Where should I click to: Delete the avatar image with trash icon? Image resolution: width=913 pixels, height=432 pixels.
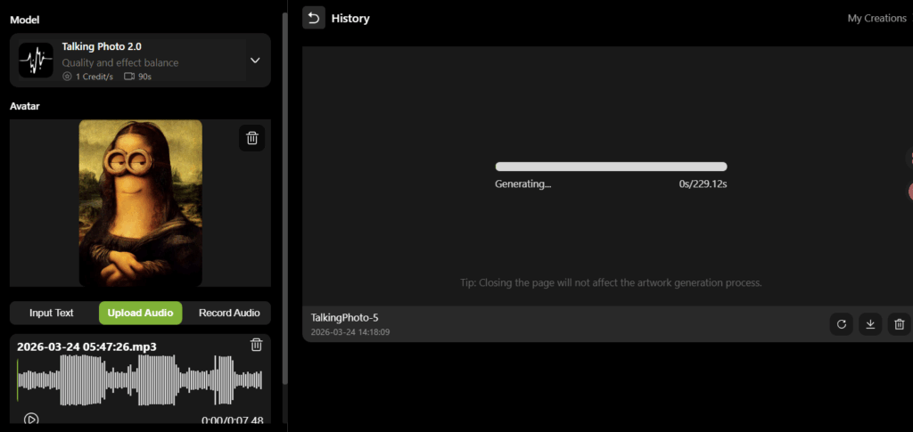pyautogui.click(x=252, y=138)
